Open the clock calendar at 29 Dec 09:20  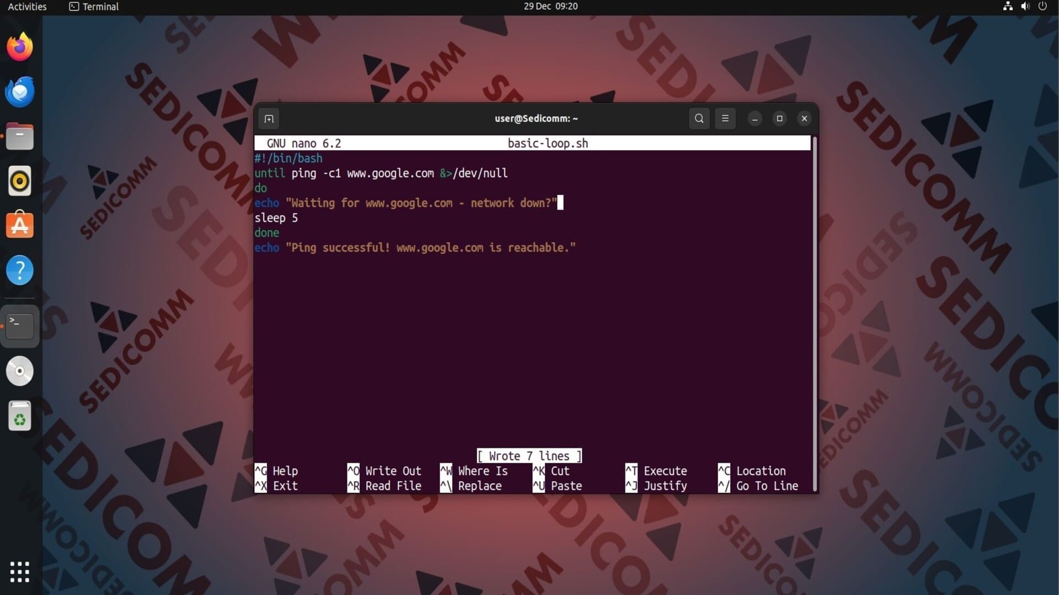click(x=550, y=7)
